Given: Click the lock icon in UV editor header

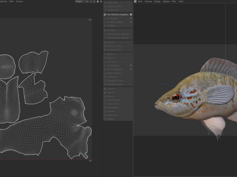Looking at the screenshot, I should tap(94, 1).
